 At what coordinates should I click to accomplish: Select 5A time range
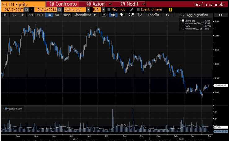pyautogui.click(x=57, y=15)
